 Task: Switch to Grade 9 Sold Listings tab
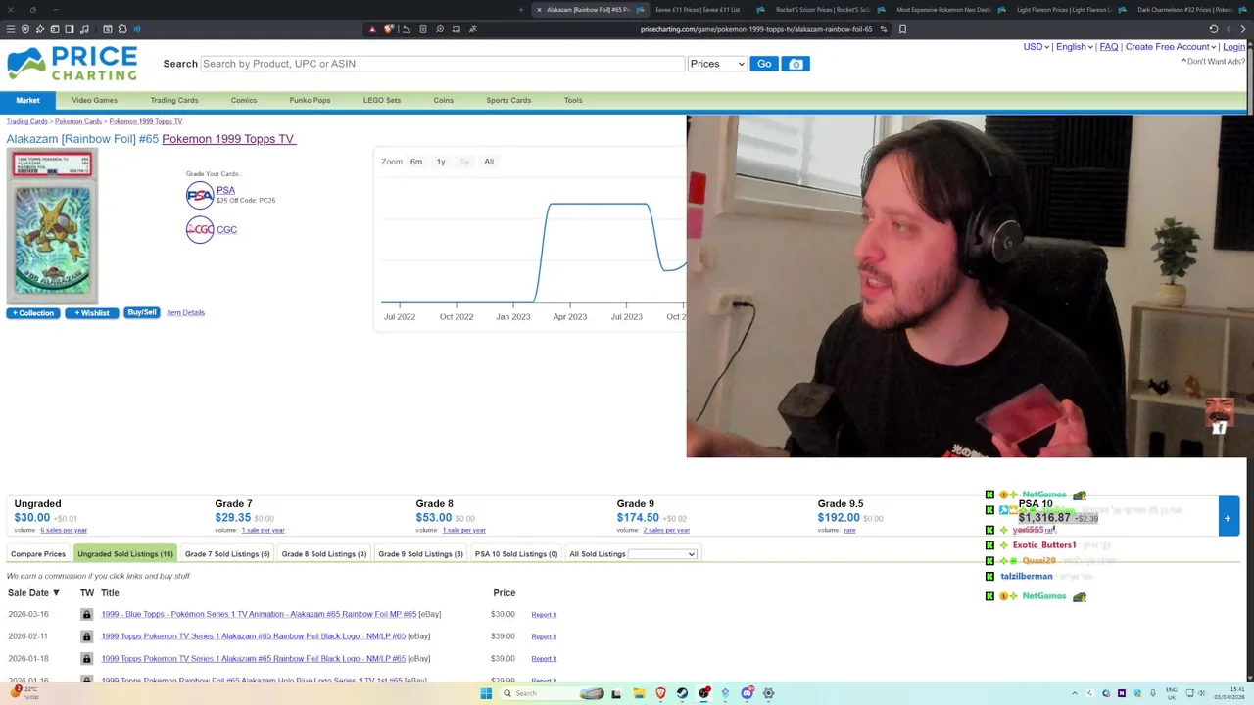click(x=420, y=554)
